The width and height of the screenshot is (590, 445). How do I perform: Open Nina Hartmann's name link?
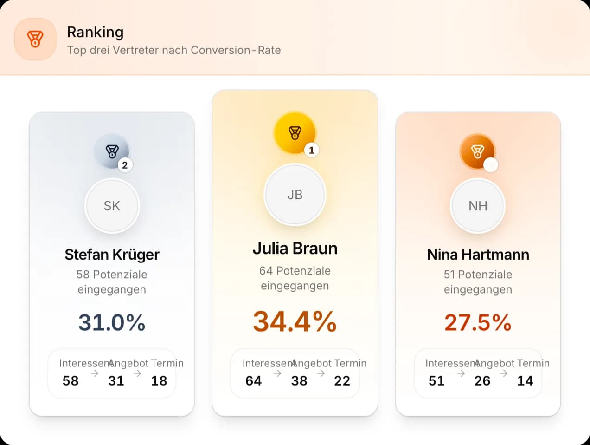(478, 255)
